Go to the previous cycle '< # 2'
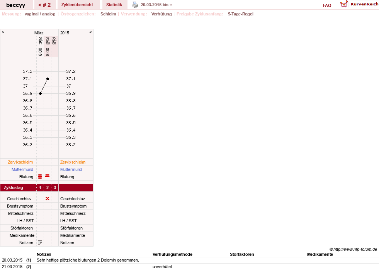 tap(45, 5)
